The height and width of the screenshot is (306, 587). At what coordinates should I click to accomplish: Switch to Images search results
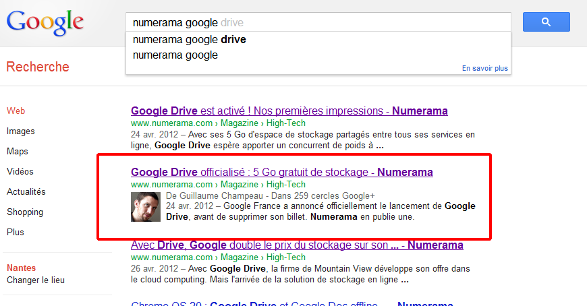tap(21, 131)
